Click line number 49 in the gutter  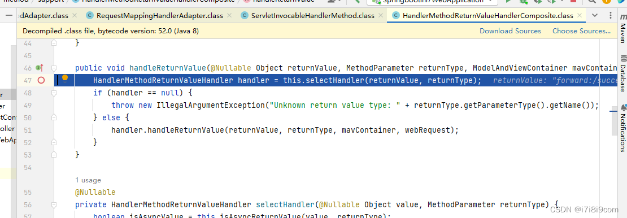(x=28, y=105)
